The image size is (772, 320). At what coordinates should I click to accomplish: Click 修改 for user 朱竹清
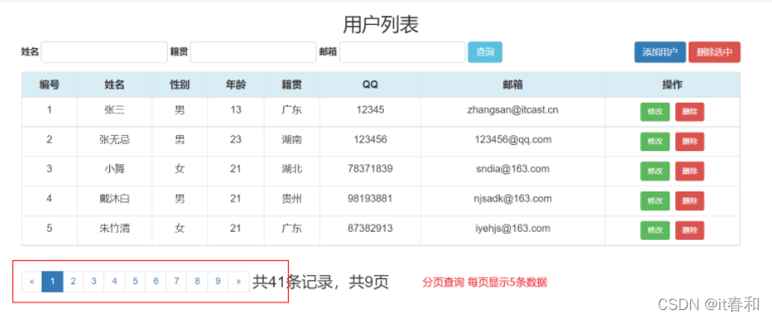tap(655, 230)
